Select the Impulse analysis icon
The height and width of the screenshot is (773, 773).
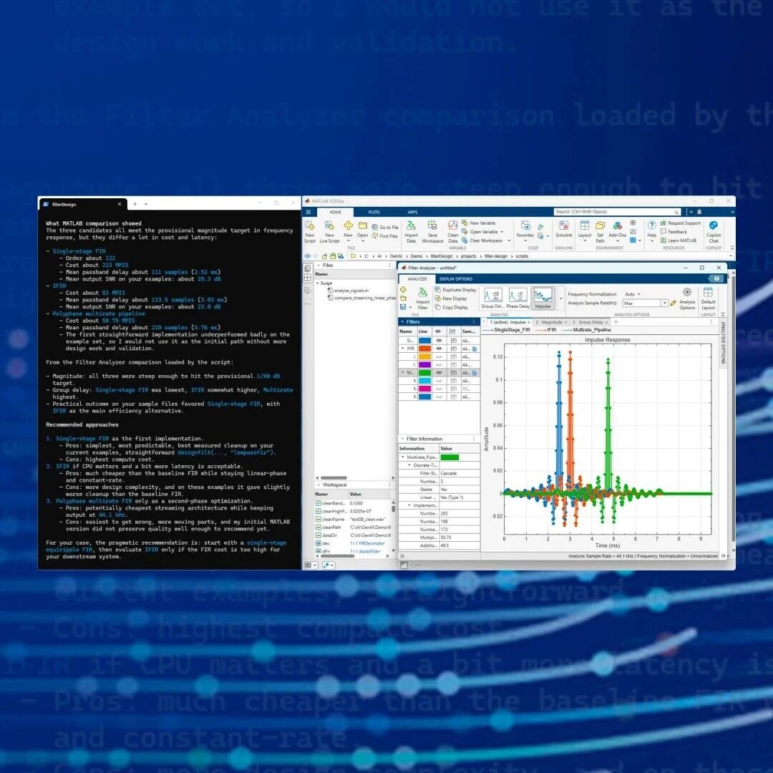(543, 298)
